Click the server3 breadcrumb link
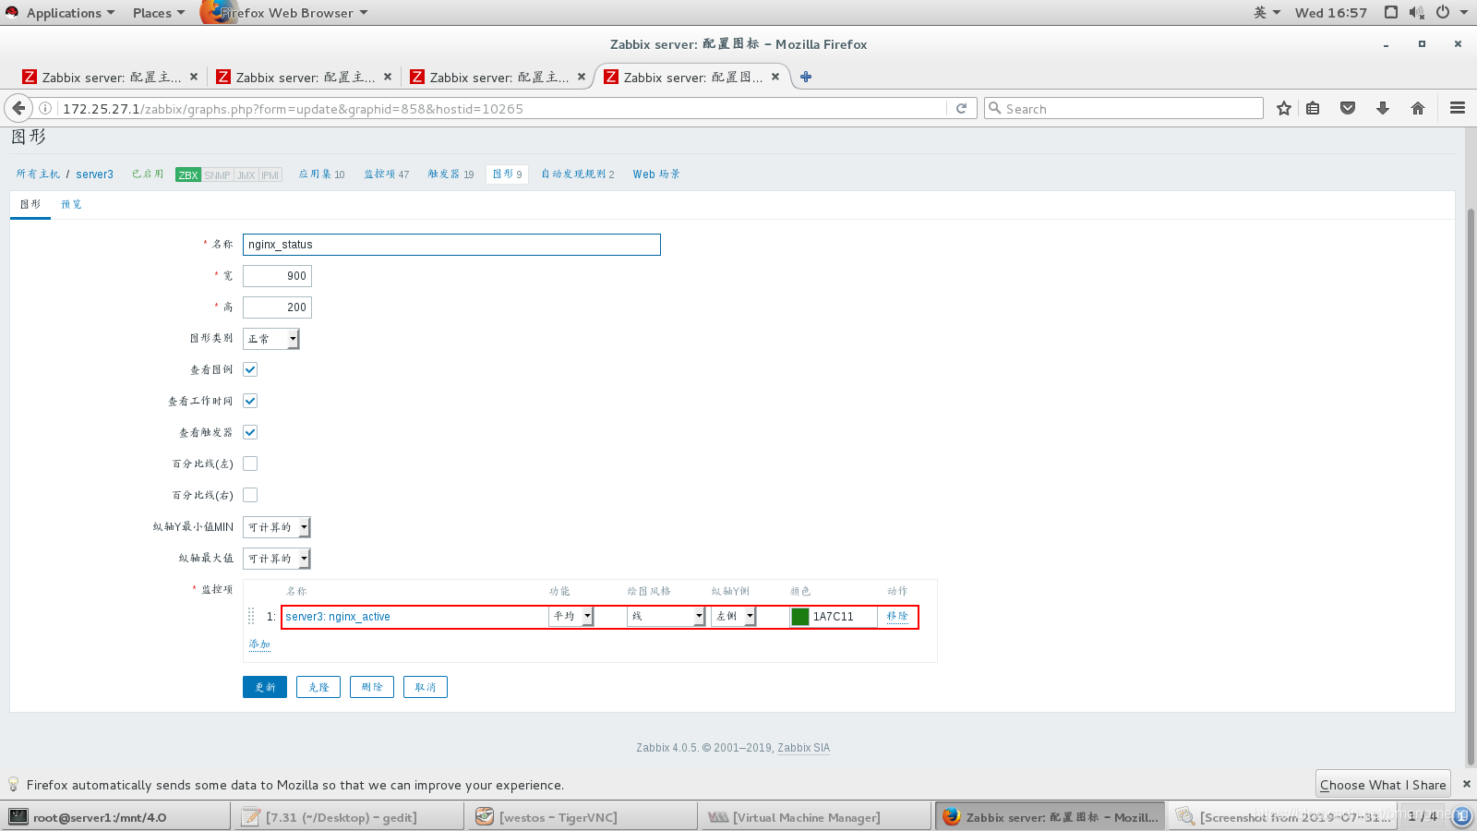The height and width of the screenshot is (831, 1477). tap(94, 174)
